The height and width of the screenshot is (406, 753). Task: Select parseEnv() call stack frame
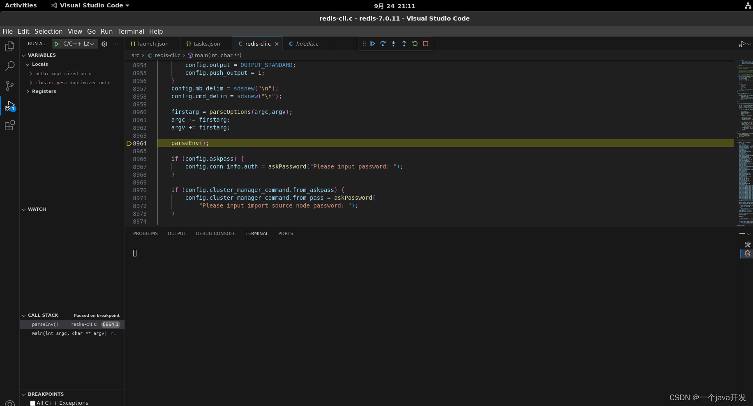(72, 325)
